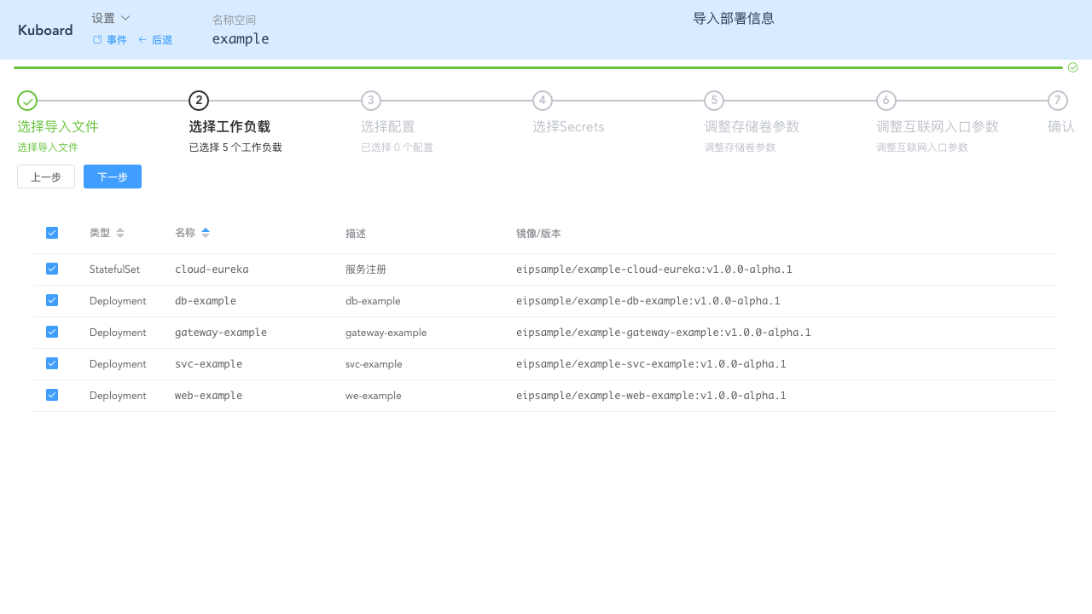The height and width of the screenshot is (614, 1092).
Task: Click the green checkmark icon on step 选择导入文件
Action: [26, 100]
